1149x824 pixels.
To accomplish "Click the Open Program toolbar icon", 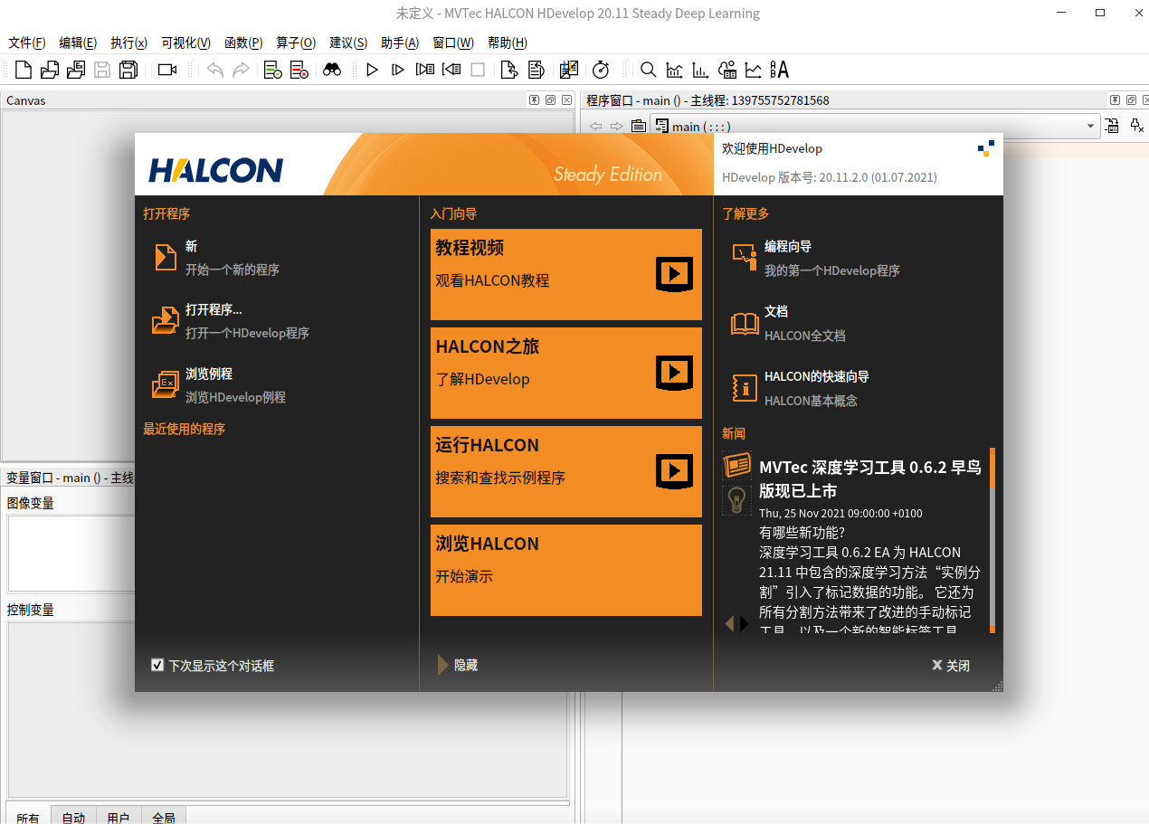I will click(x=50, y=70).
